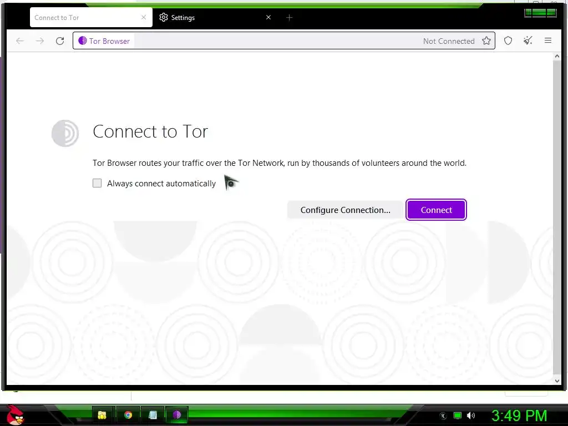The width and height of the screenshot is (568, 426).
Task: Click the 3:49 PM clock
Action: pyautogui.click(x=519, y=415)
